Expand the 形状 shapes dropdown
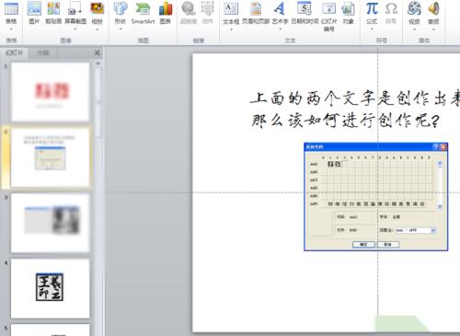 click(x=120, y=29)
